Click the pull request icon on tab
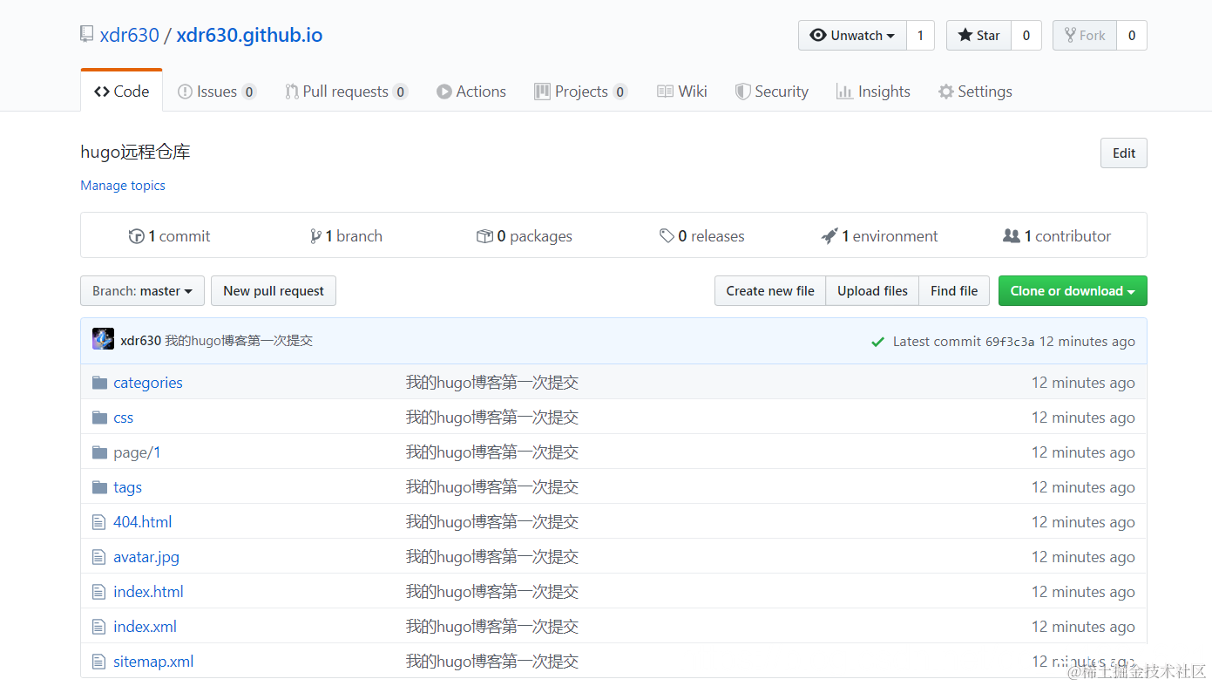1212x686 pixels. click(292, 92)
